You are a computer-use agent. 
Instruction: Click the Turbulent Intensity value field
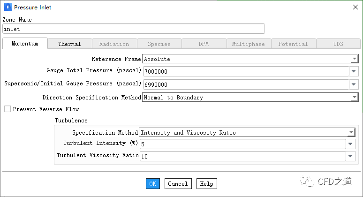click(242, 144)
